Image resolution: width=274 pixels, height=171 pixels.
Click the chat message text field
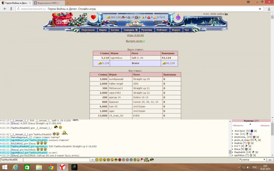[x=56, y=160]
